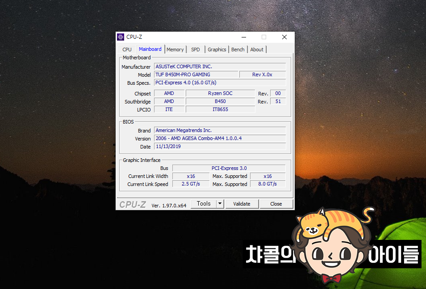This screenshot has width=426, height=289.
Task: Click the max supported link width x16
Action: click(x=268, y=176)
